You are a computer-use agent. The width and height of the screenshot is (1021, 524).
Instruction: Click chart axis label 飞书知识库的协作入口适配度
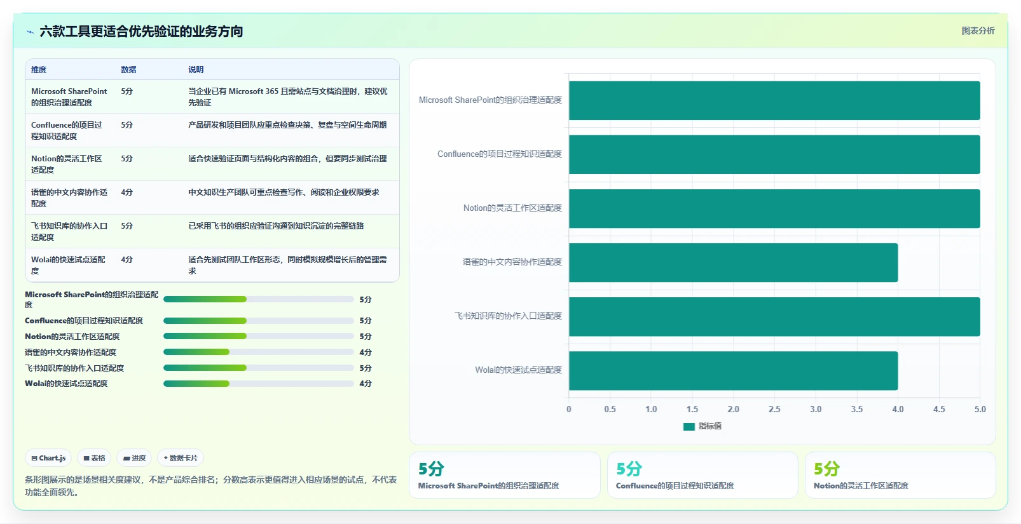pyautogui.click(x=508, y=316)
